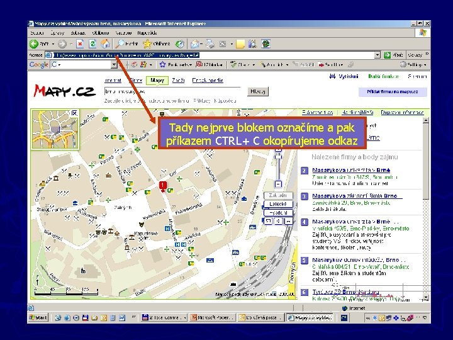Open the Back button history dropdown arrow
This screenshot has width=453, height=340.
[53, 44]
